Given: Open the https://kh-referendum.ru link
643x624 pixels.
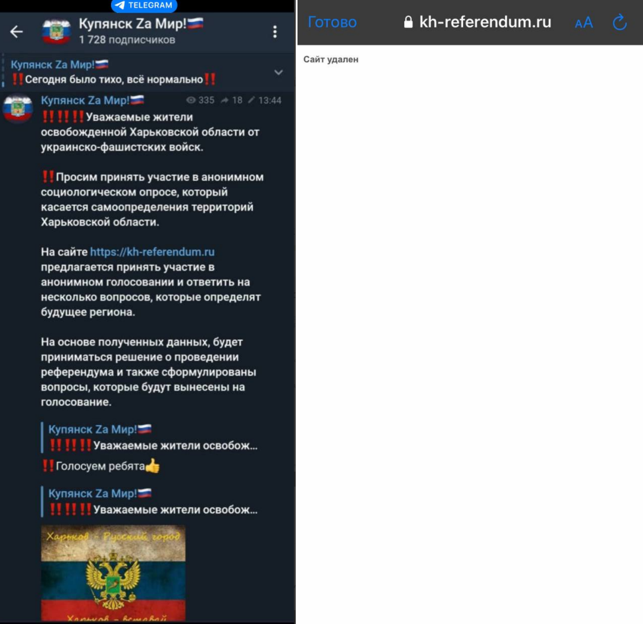Looking at the screenshot, I should (152, 252).
